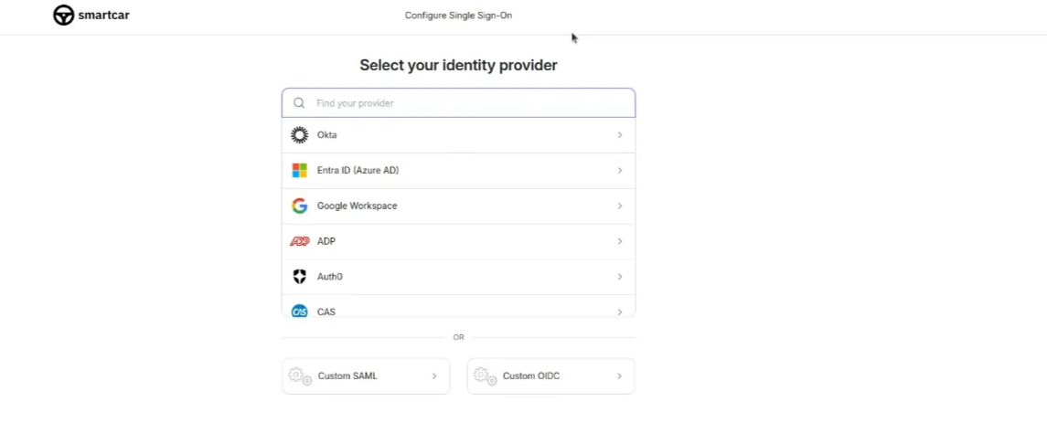The height and width of the screenshot is (444, 1047).
Task: Click the blue CAS logo icon
Action: pos(300,312)
